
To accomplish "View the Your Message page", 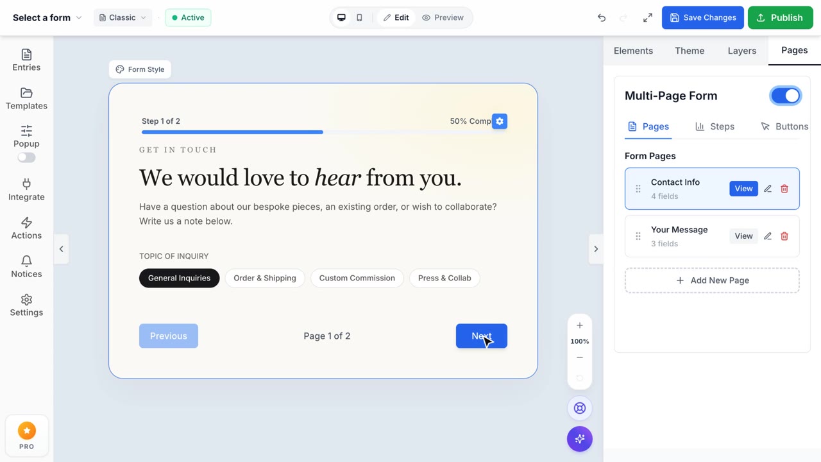I will pos(743,236).
